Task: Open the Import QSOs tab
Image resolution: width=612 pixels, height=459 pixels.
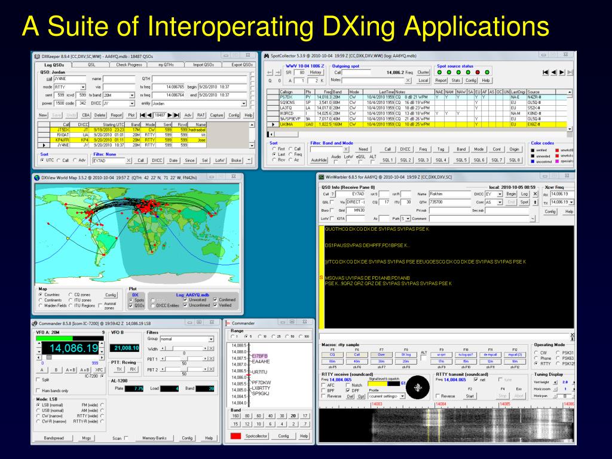Action: (203, 65)
